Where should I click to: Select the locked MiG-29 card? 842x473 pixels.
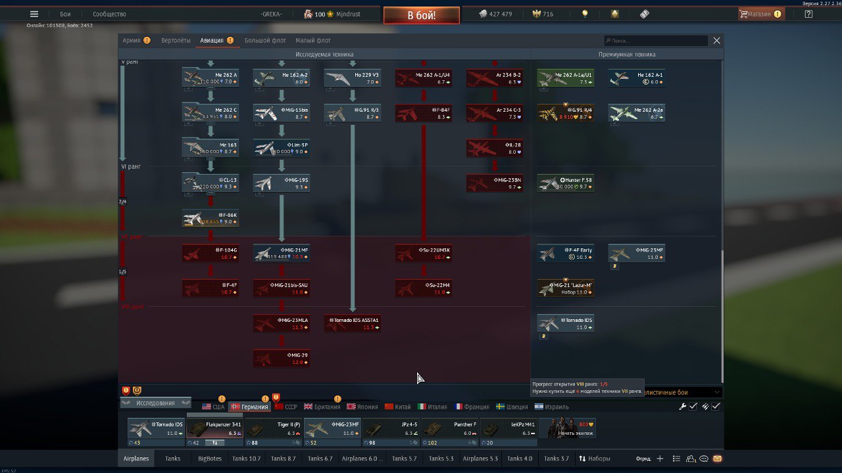tap(282, 358)
